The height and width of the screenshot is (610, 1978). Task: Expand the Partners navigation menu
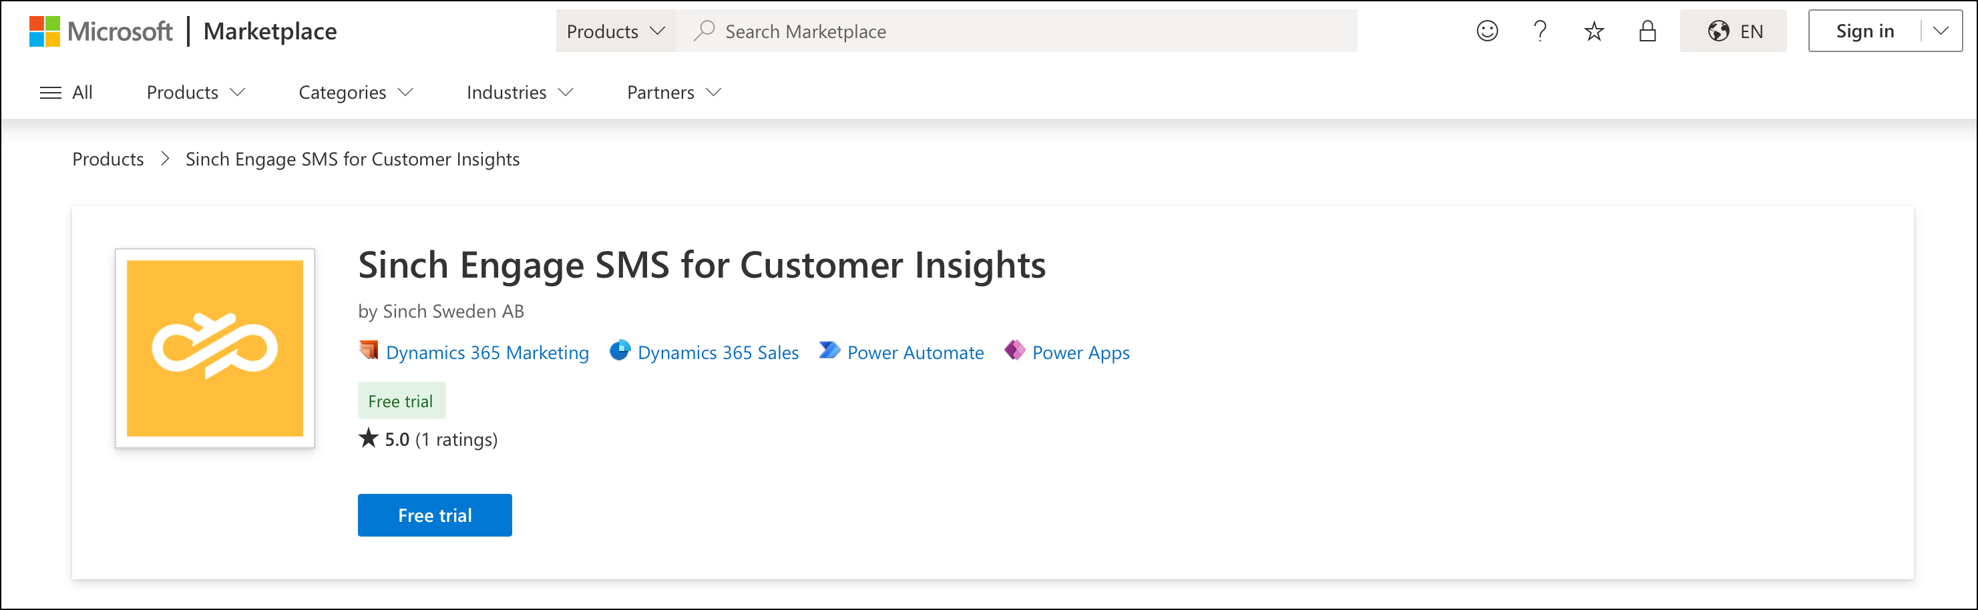[674, 93]
